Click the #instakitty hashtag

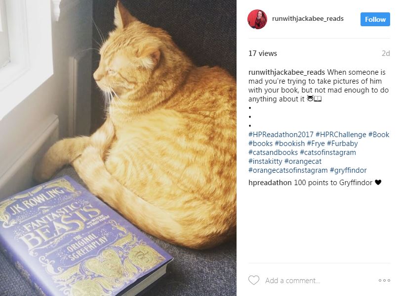click(x=265, y=161)
